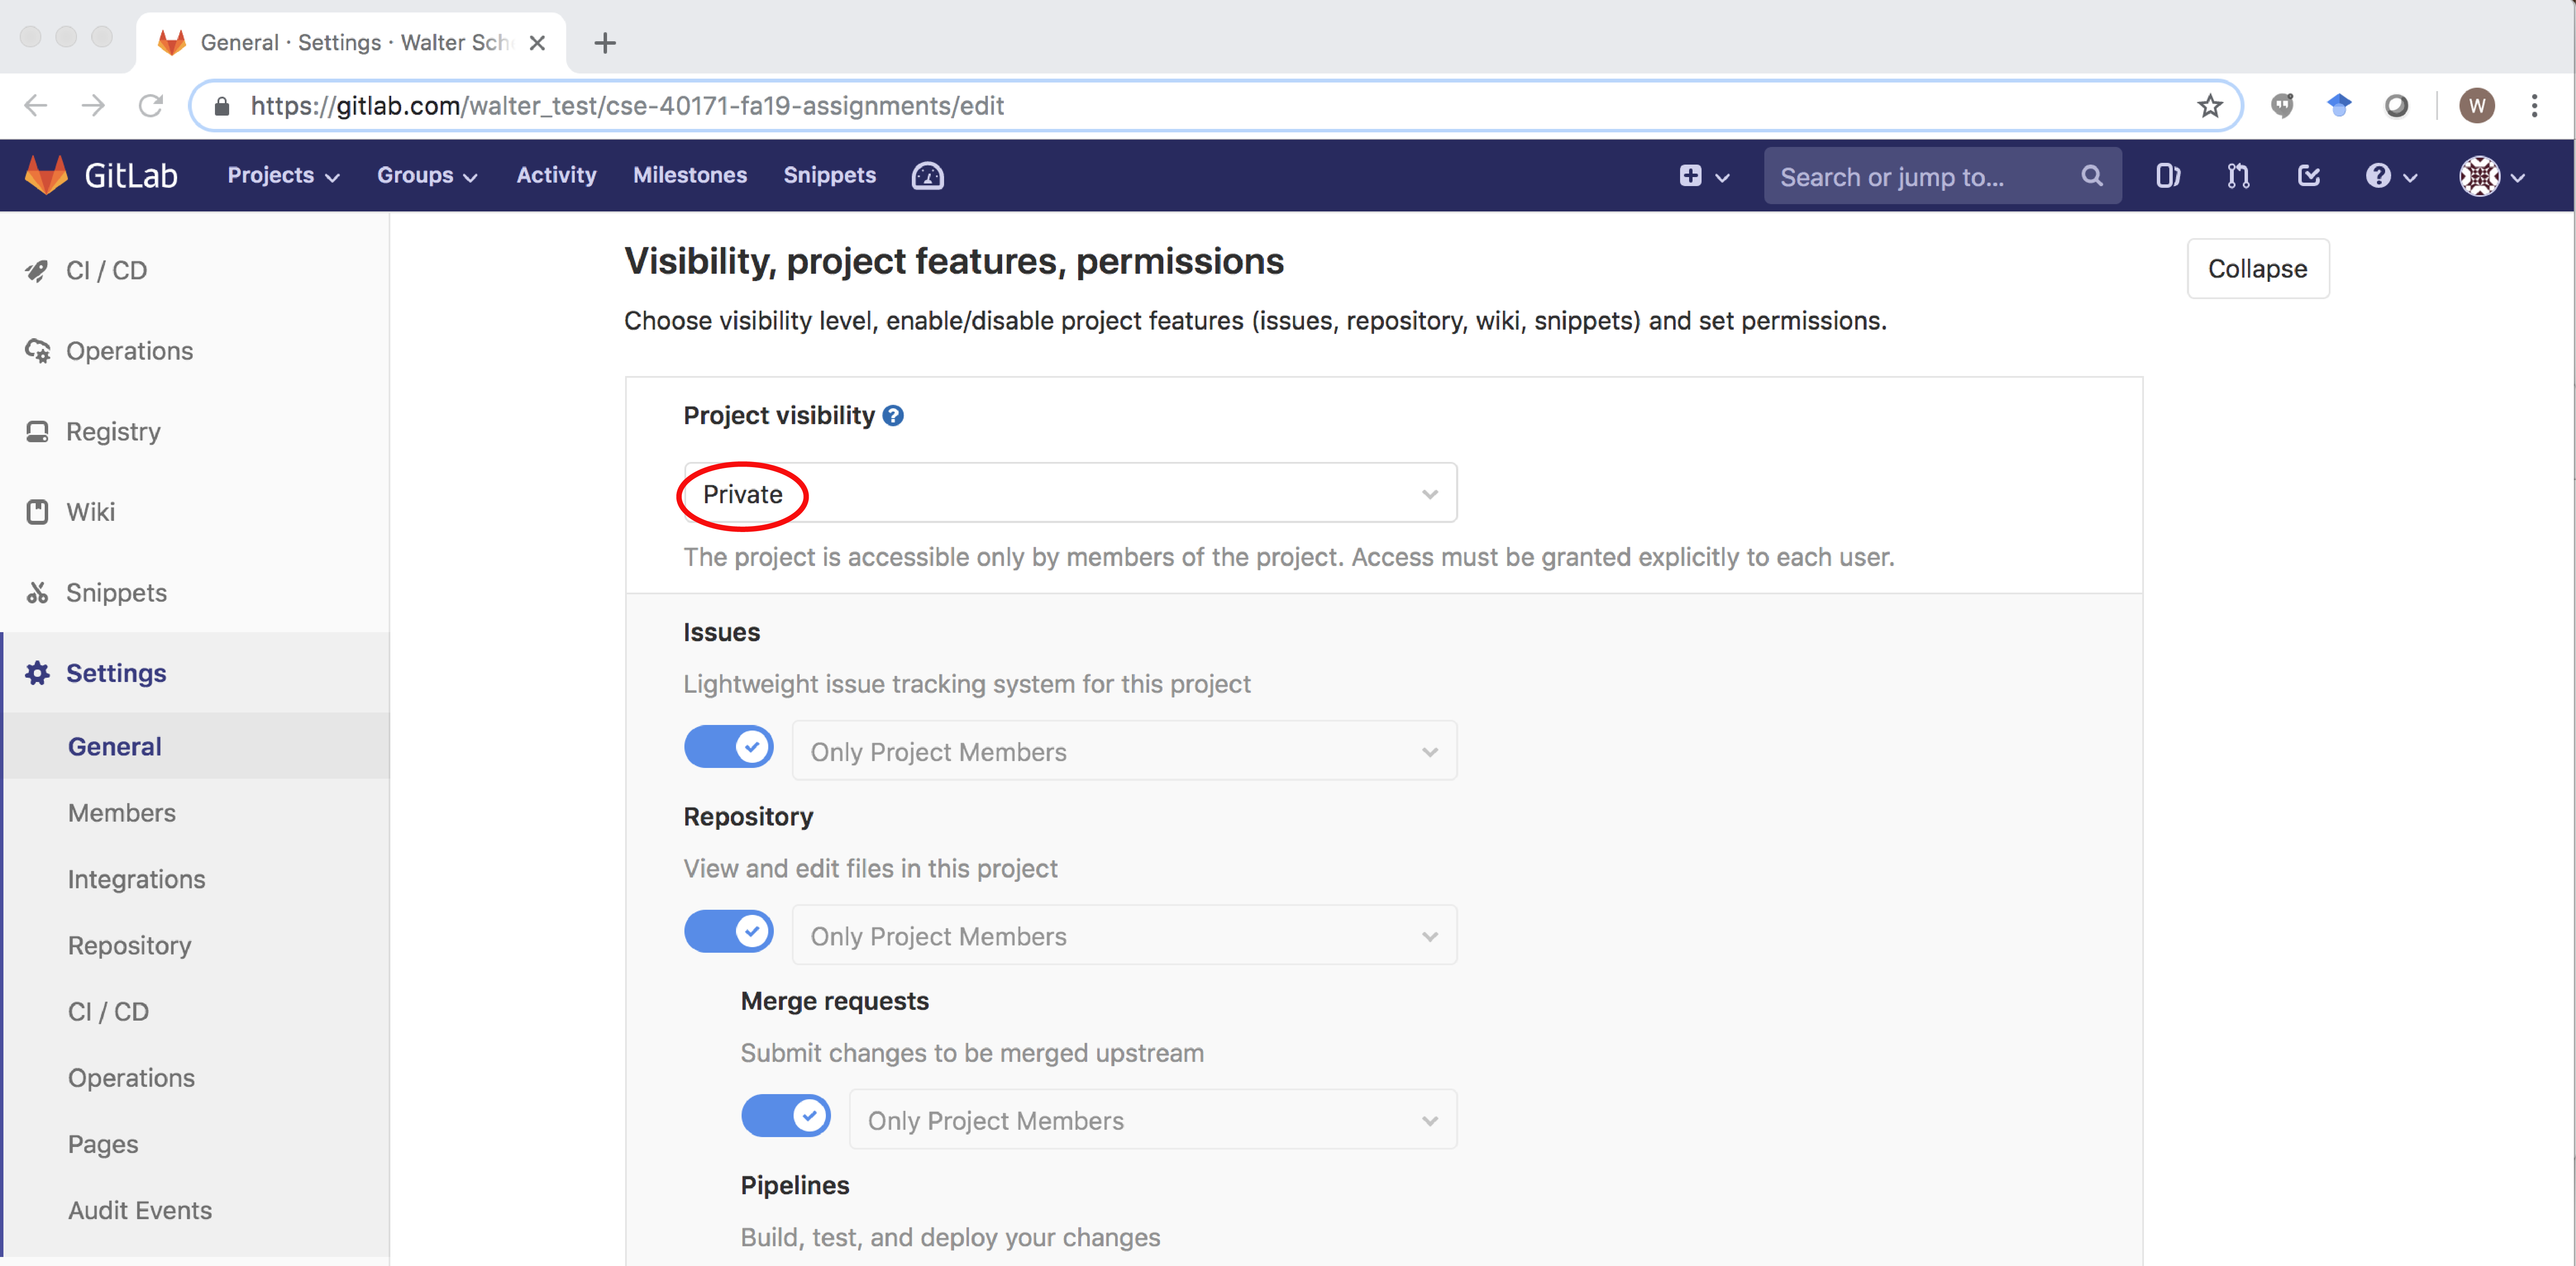Click the Project visibility help icon
2576x1266 pixels.
coord(893,416)
